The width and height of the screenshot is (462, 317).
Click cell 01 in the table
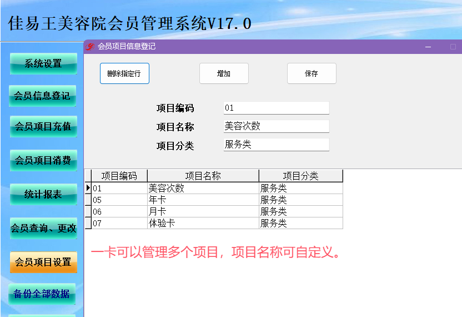[119, 188]
